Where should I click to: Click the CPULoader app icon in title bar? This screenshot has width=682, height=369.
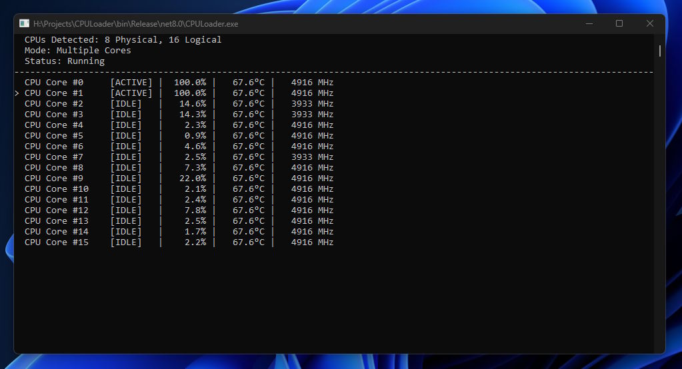(25, 23)
